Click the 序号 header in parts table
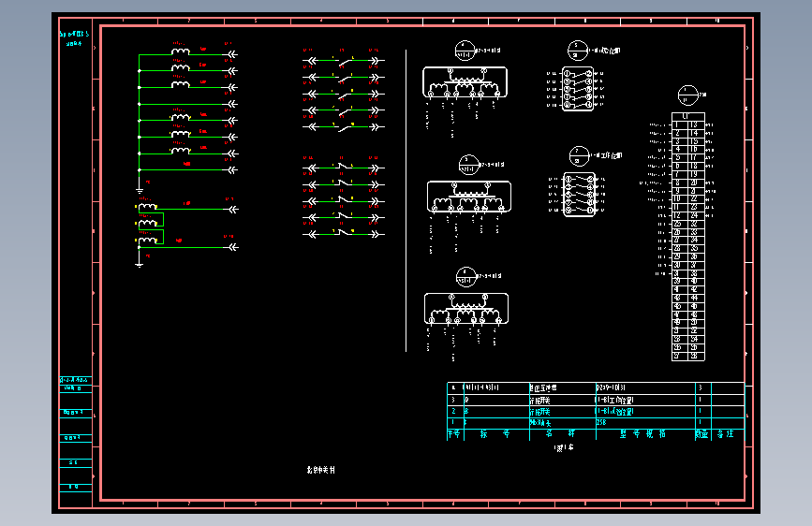 [x=454, y=434]
